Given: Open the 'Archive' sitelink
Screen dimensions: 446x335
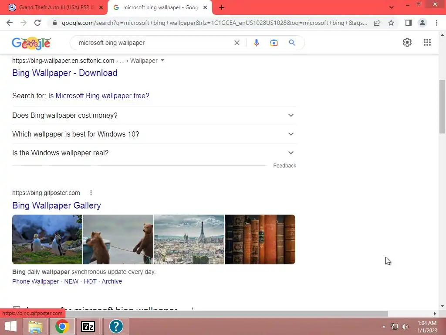Looking at the screenshot, I should [x=112, y=281].
